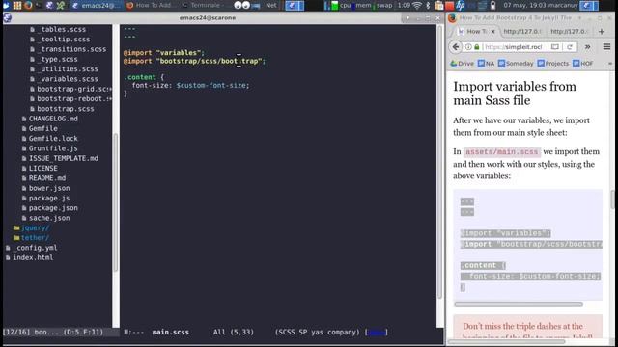618x347 pixels.
Task: Close the 'How T:' Firefox tab
Action: 492,31
